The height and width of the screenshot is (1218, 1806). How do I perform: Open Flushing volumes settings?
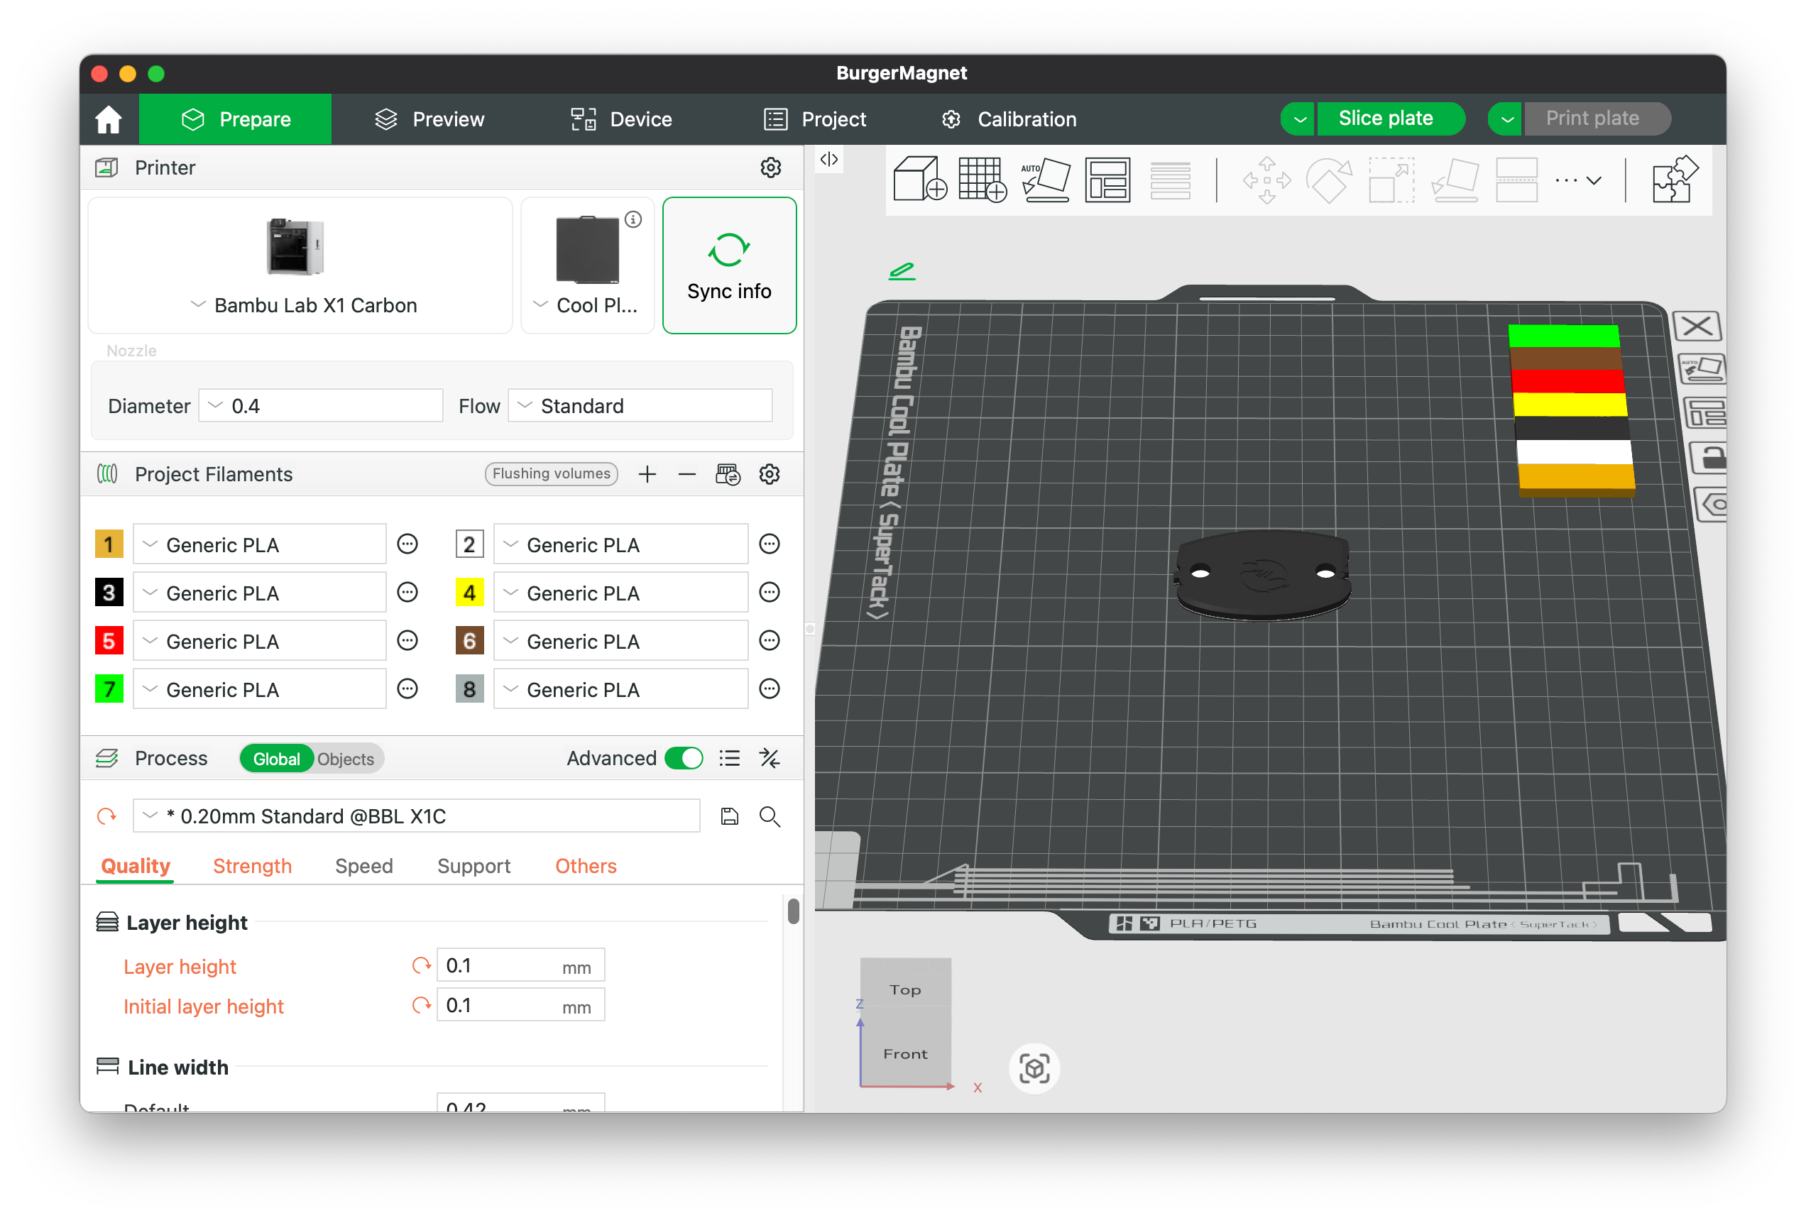(x=552, y=473)
